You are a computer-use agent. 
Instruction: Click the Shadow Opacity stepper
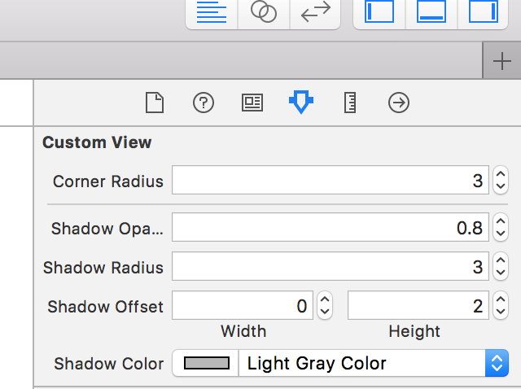pyautogui.click(x=501, y=229)
